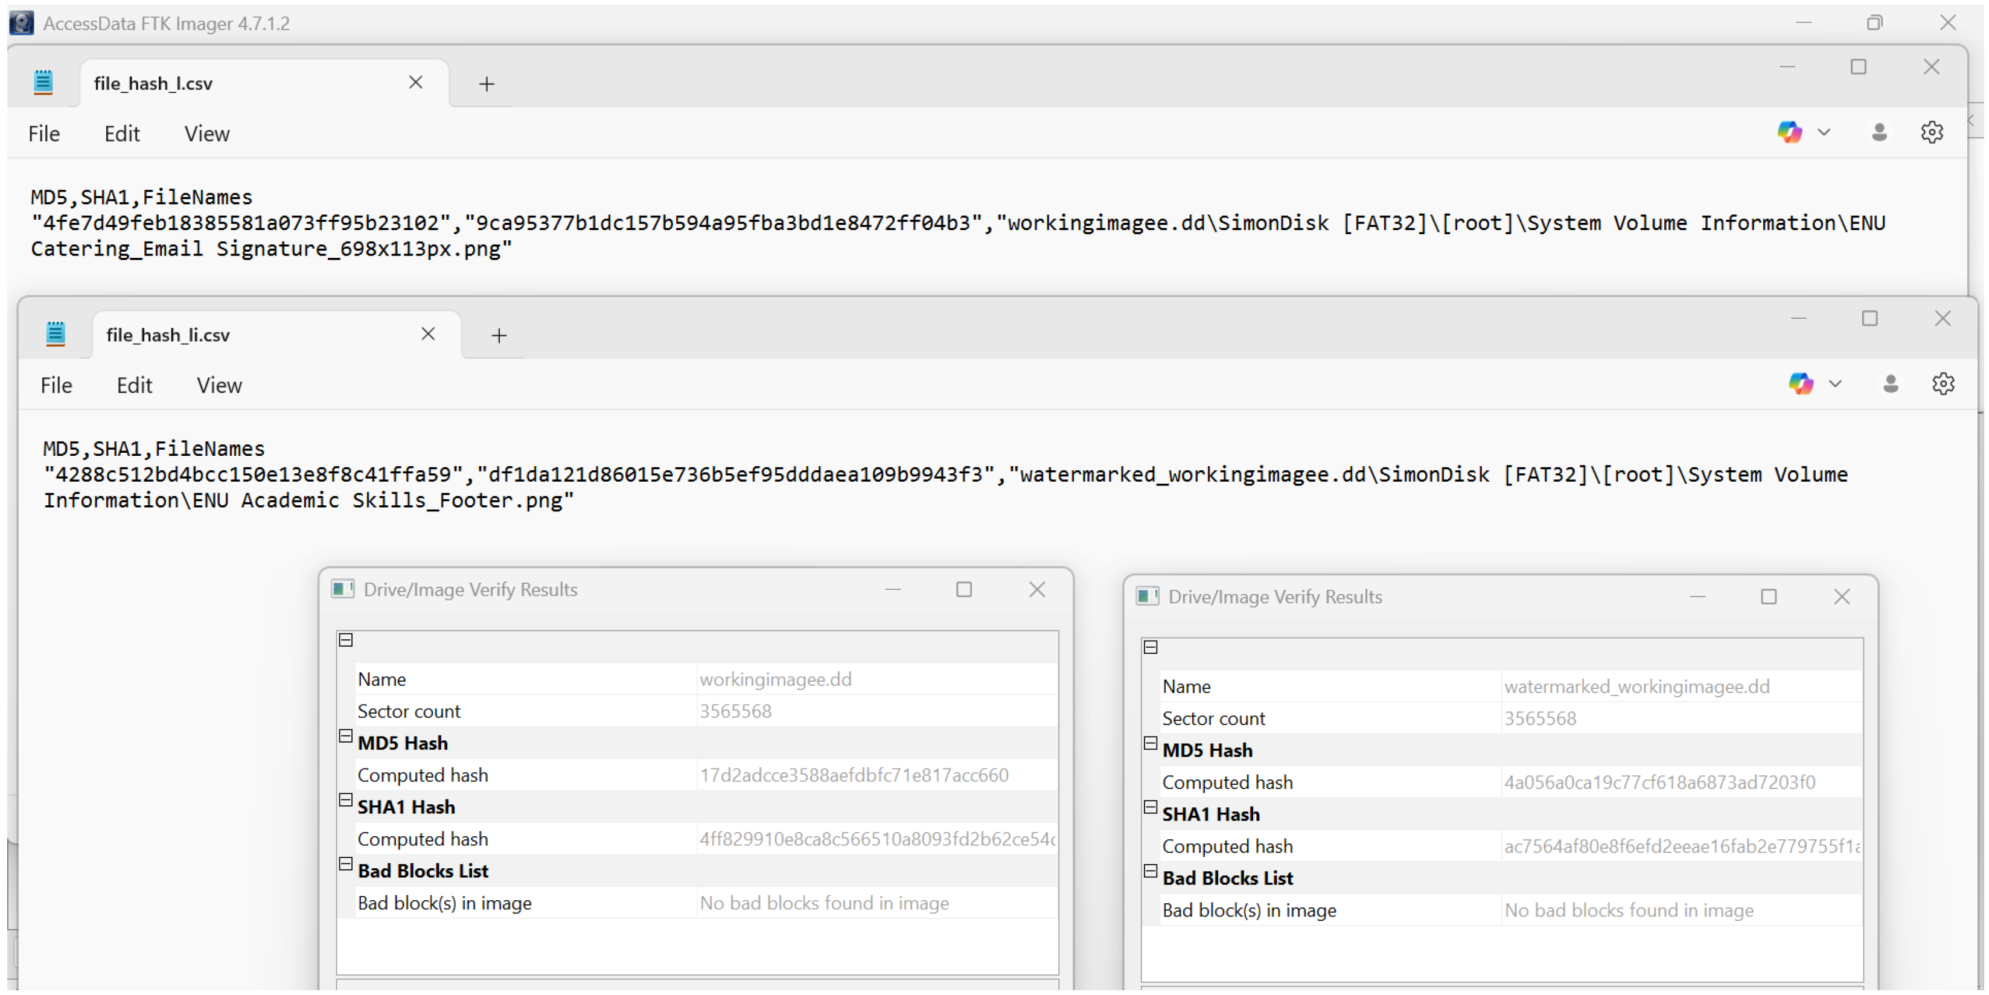
Task: Open Edit menu in file_hash_li.csv Notepad
Action: pyautogui.click(x=135, y=385)
